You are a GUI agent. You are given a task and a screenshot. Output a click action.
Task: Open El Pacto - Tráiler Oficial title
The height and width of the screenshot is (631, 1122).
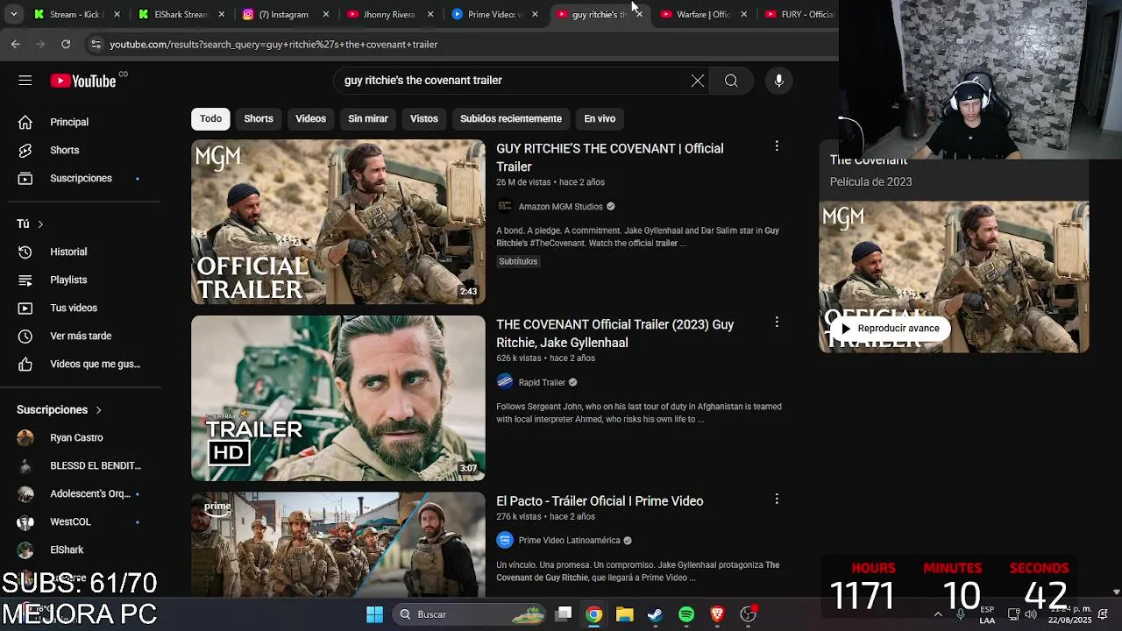pyautogui.click(x=600, y=501)
